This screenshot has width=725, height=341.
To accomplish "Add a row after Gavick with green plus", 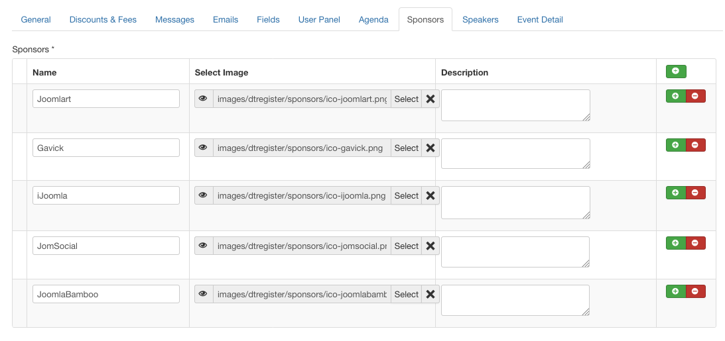I will click(x=675, y=144).
